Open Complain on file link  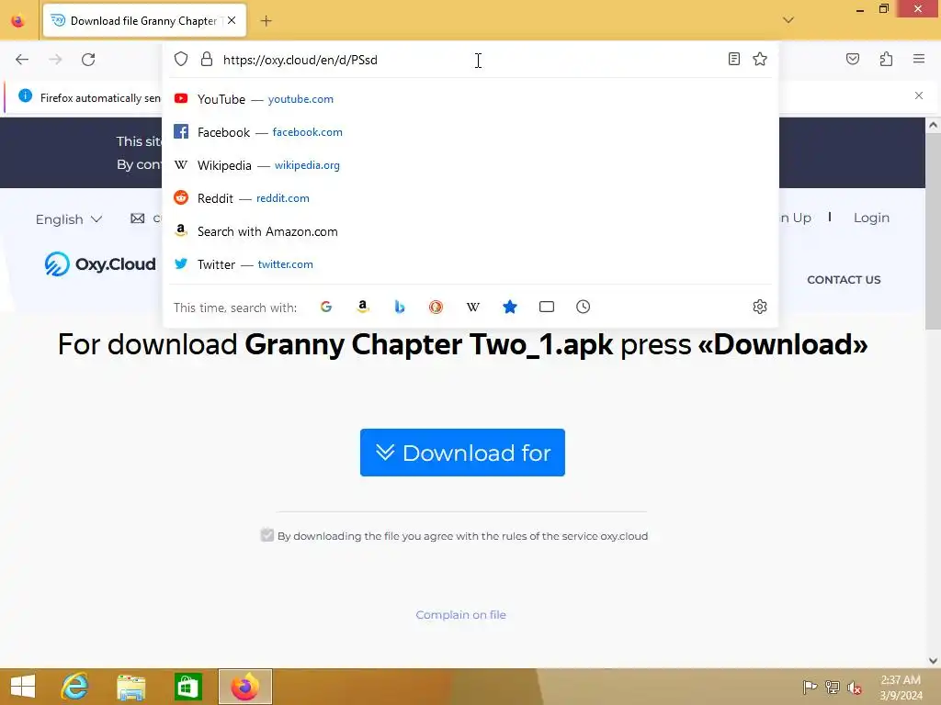point(461,614)
